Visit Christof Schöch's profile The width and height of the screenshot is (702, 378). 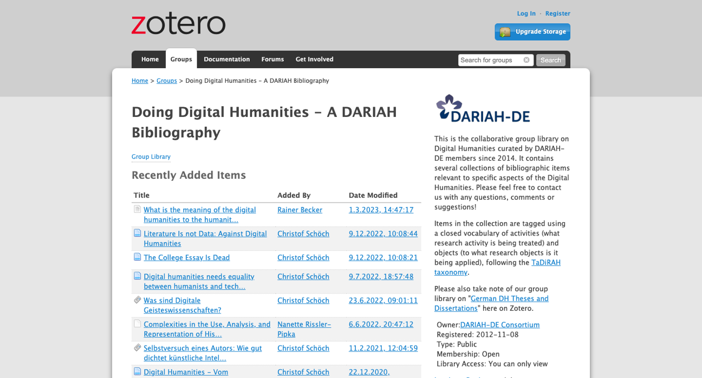303,233
